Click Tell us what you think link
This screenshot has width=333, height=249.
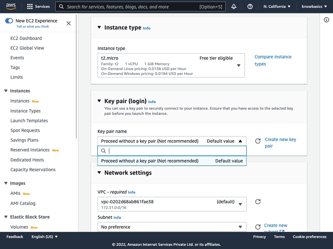(33, 27)
